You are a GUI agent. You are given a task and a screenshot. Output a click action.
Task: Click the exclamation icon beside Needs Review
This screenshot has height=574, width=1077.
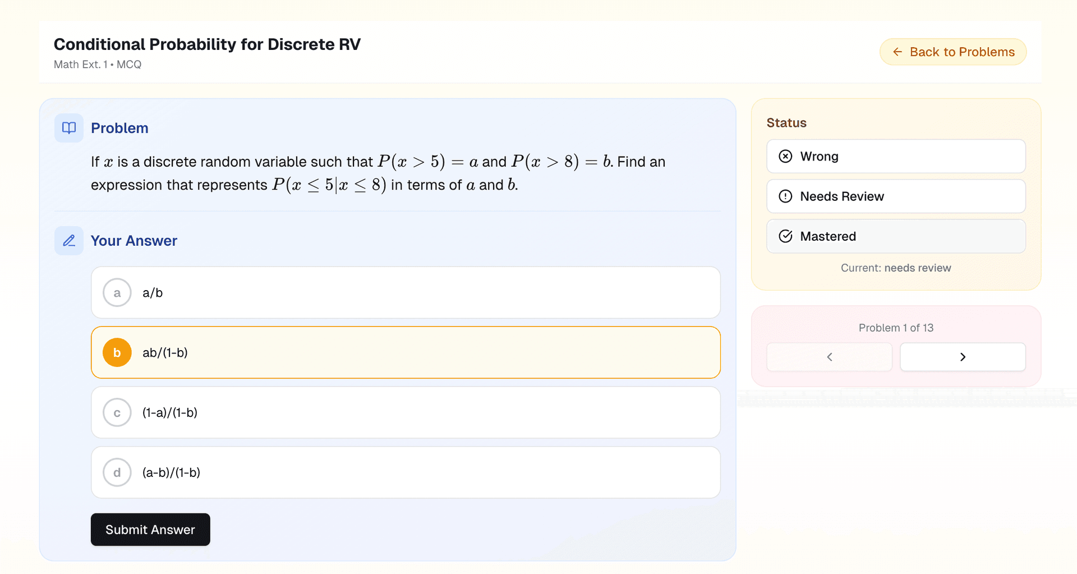[x=786, y=196]
